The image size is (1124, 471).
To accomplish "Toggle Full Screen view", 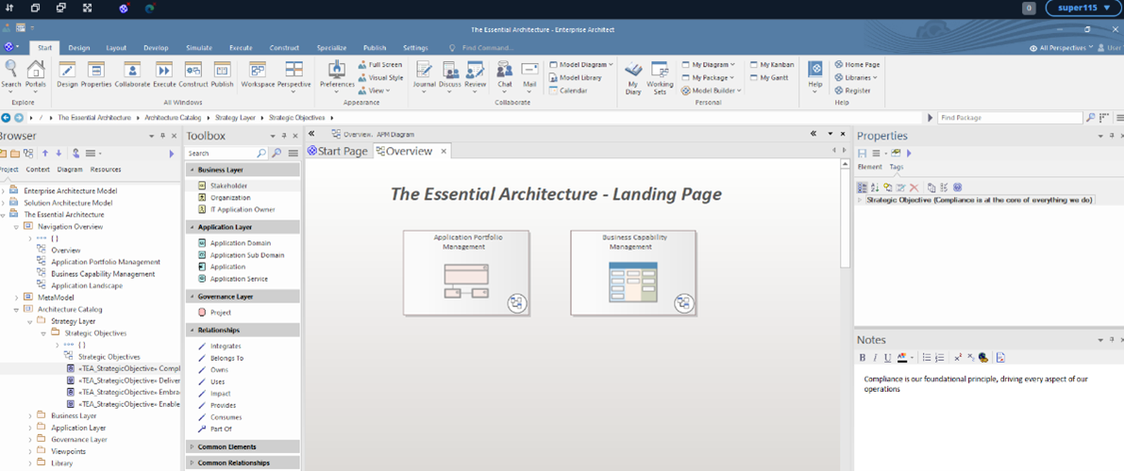I will click(x=380, y=64).
